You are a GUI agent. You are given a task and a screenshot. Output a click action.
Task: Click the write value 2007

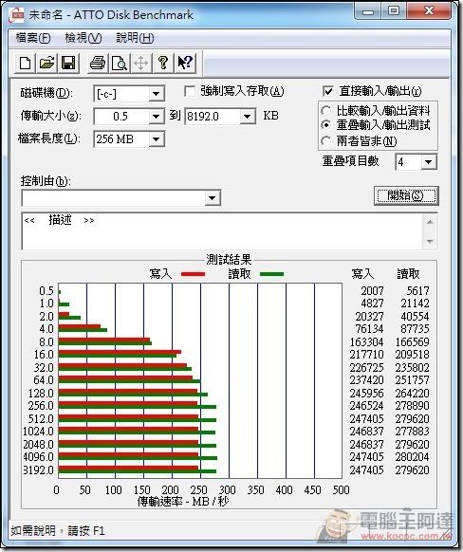pyautogui.click(x=372, y=291)
